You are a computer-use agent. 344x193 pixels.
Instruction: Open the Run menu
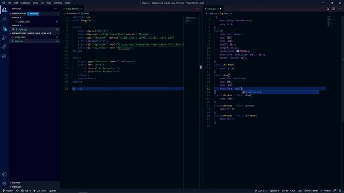tap(48, 3)
